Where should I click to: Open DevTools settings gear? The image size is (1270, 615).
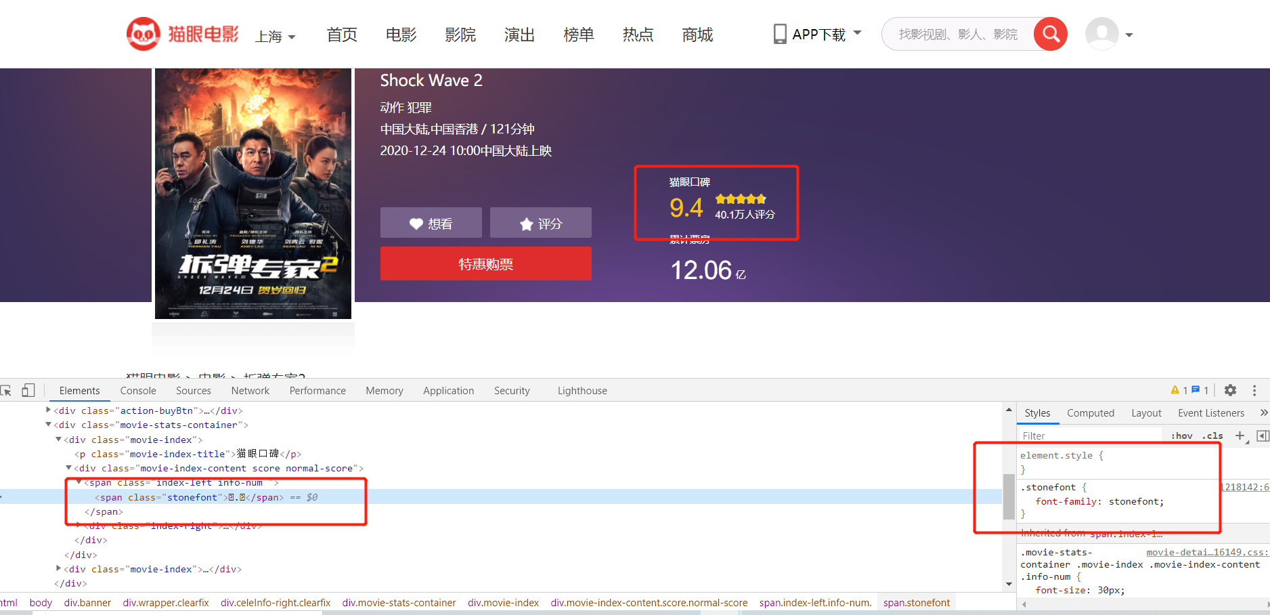click(x=1231, y=390)
